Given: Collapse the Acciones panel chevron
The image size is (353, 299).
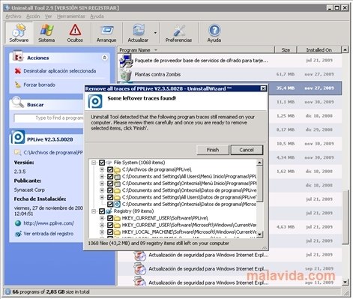Looking at the screenshot, I should tap(104, 58).
